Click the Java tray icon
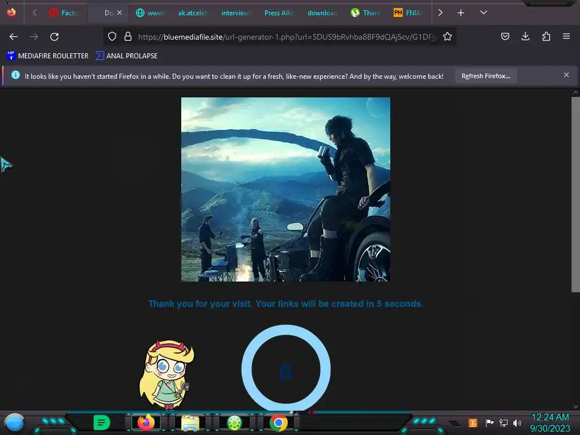This screenshot has width=580, height=435. tap(473, 423)
